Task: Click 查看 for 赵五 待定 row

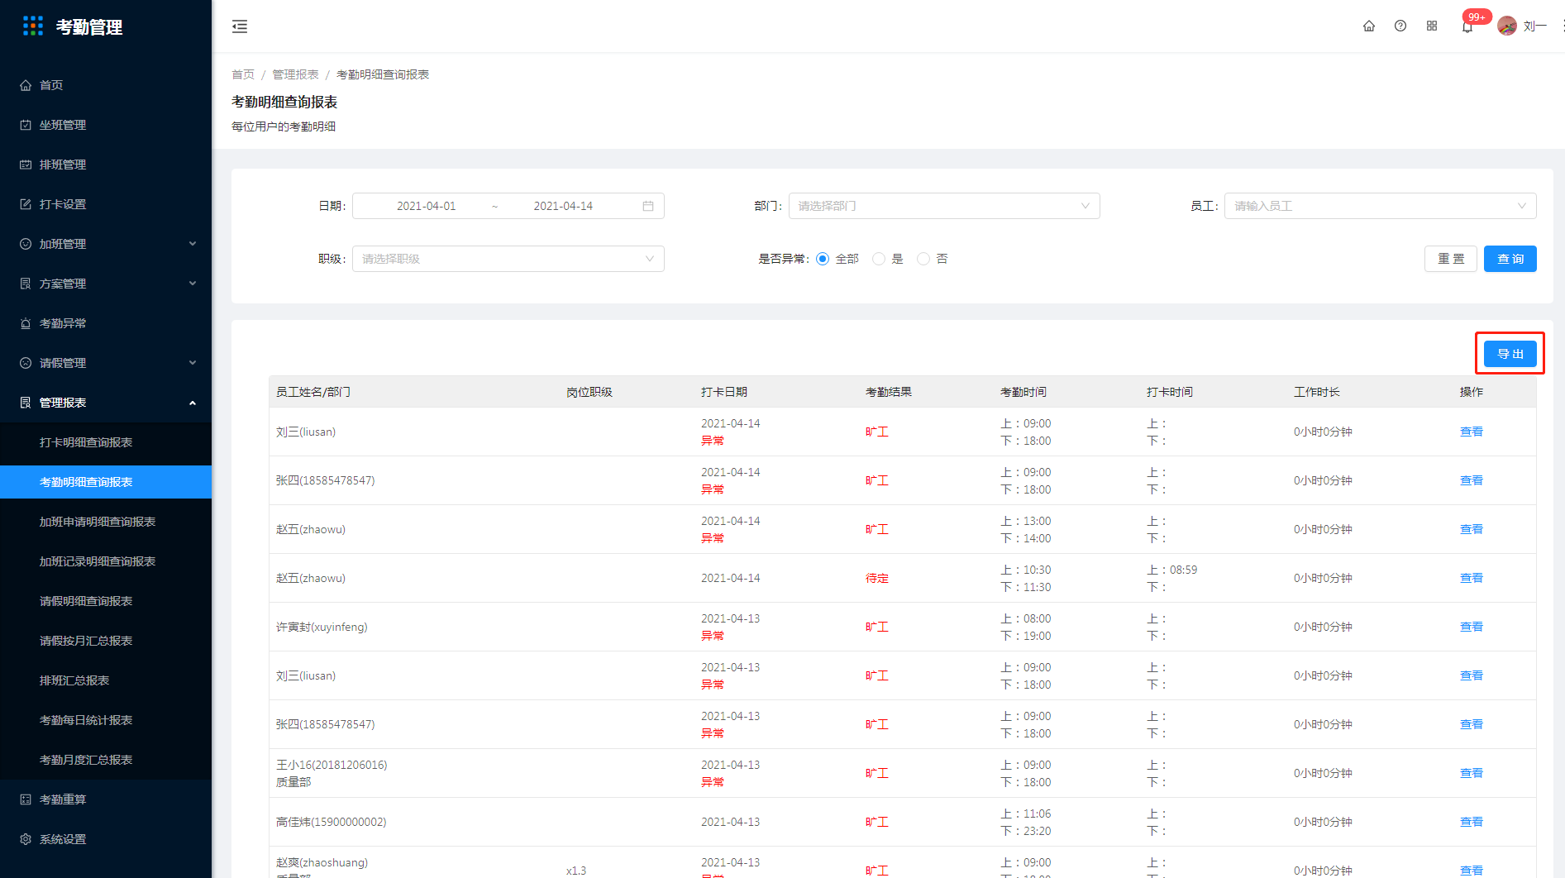Action: 1471,578
